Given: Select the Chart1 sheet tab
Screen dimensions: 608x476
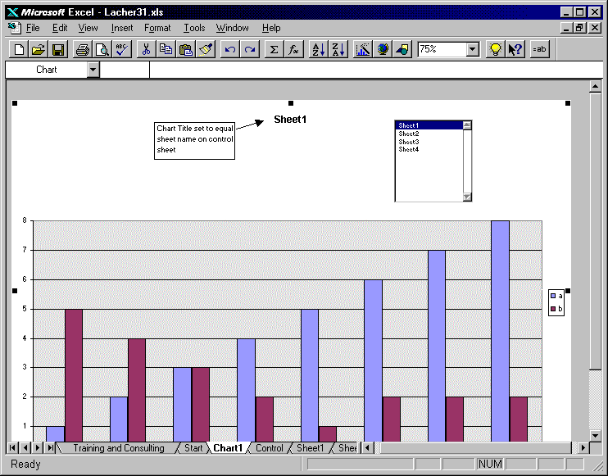Looking at the screenshot, I should [228, 448].
